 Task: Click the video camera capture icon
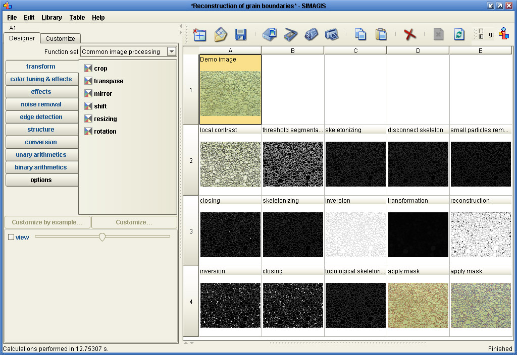(311, 34)
